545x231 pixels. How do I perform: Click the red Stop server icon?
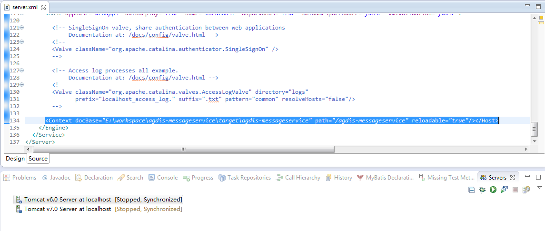[515, 190]
